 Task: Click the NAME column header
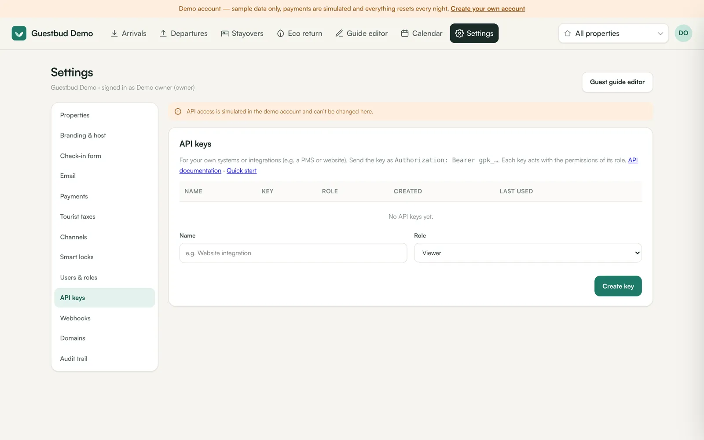click(x=194, y=191)
